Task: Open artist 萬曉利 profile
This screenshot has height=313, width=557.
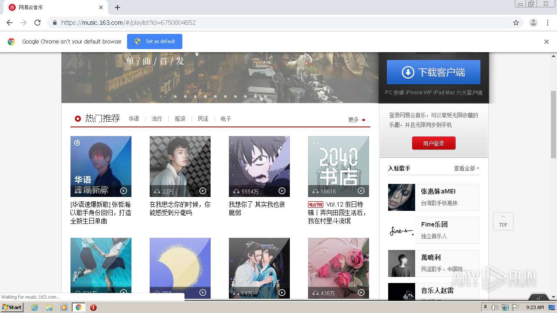Action: coord(431,257)
